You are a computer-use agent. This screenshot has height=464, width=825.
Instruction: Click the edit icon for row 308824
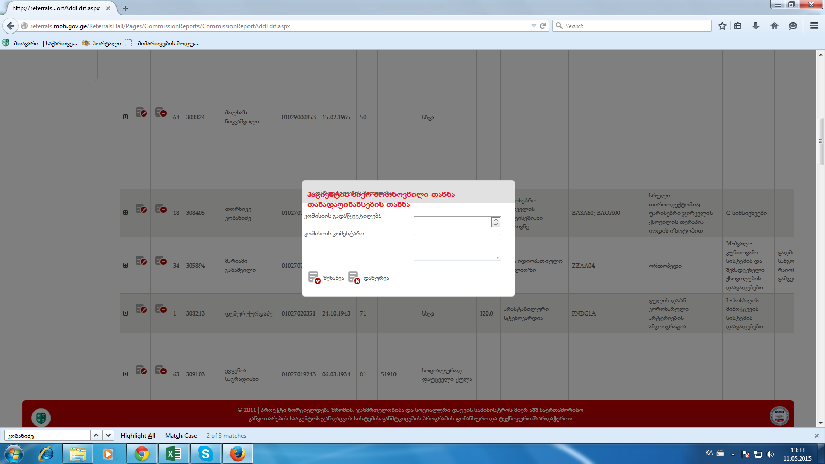pos(141,112)
